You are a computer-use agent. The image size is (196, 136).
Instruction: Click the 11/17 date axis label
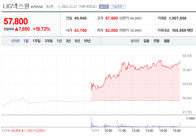pyautogui.click(x=95, y=131)
